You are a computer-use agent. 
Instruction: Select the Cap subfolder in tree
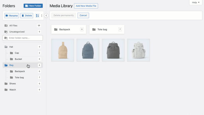click(17, 53)
